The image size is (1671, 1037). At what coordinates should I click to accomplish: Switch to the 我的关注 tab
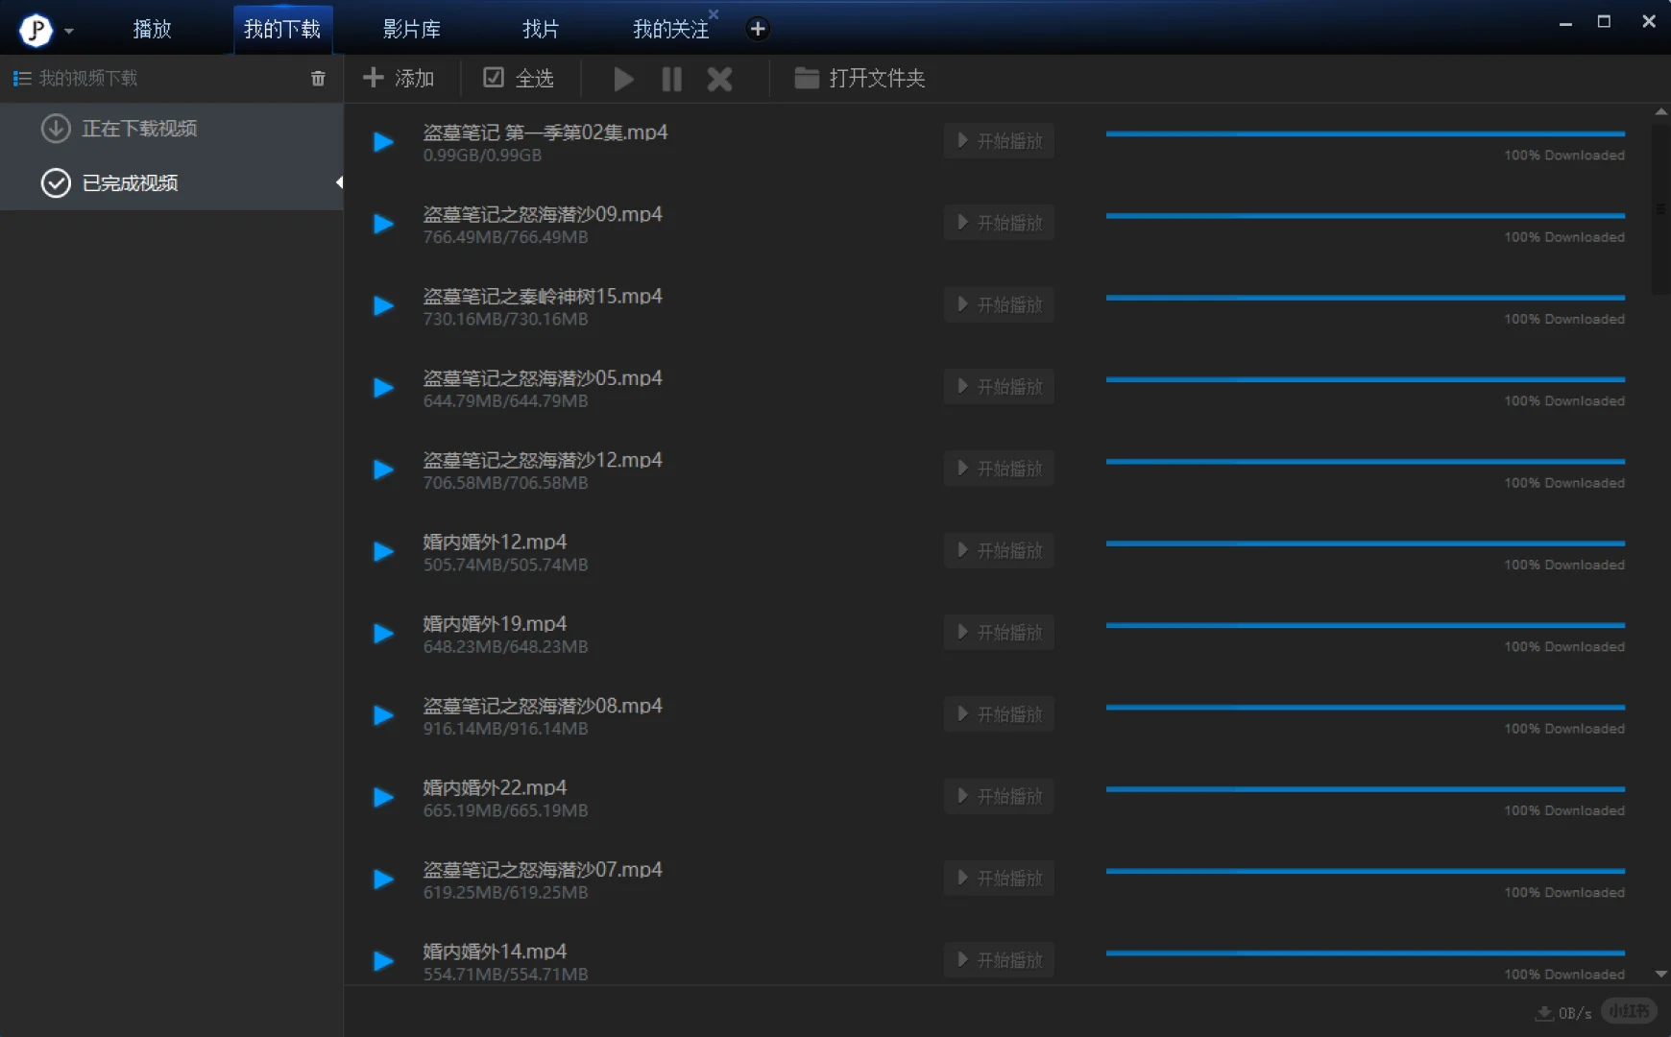(x=670, y=29)
